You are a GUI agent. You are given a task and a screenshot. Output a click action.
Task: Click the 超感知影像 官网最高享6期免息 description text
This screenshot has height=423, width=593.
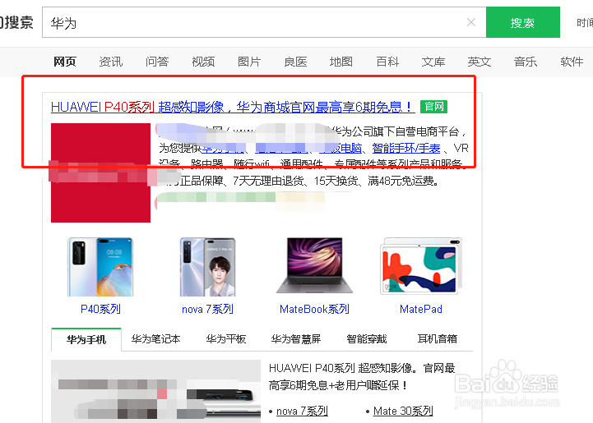tap(362, 376)
